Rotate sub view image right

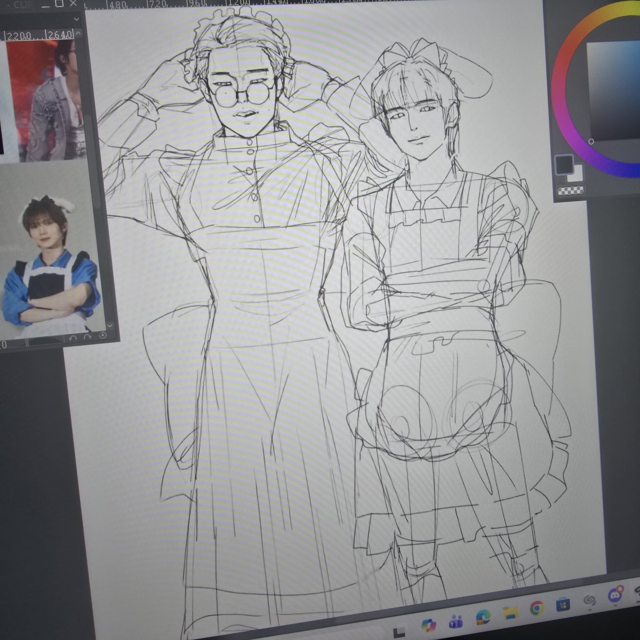[87, 337]
